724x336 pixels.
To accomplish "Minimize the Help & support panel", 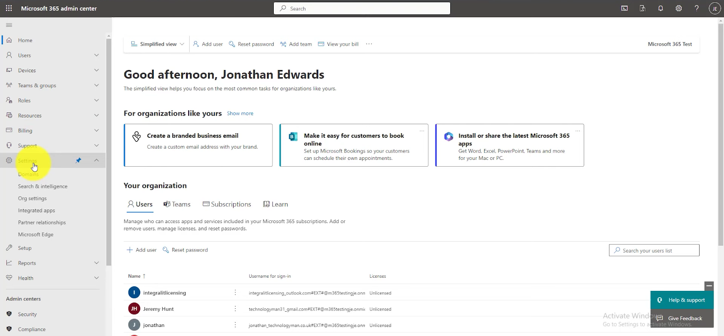I will (709, 286).
